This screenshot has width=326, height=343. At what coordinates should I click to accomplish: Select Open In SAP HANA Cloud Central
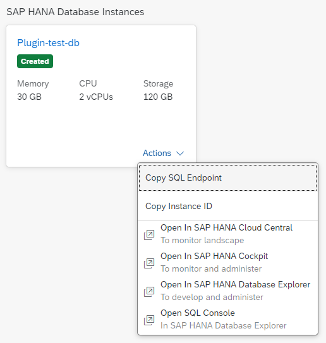coord(228,234)
